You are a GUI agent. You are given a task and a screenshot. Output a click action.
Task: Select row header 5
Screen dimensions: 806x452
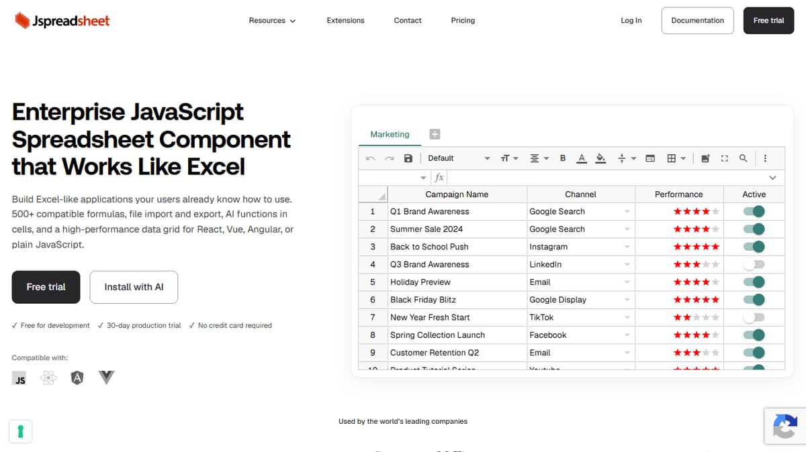pos(373,282)
